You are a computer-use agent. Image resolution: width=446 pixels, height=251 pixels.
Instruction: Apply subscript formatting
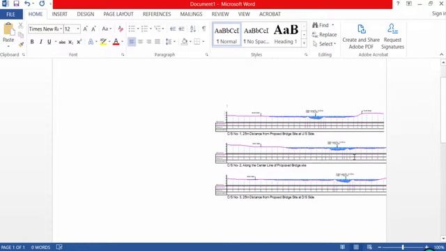click(71, 42)
